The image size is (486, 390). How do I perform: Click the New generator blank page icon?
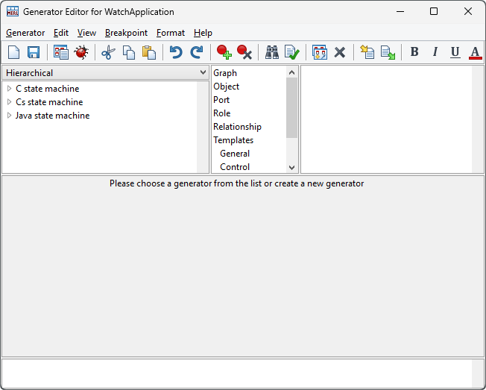tap(13, 52)
